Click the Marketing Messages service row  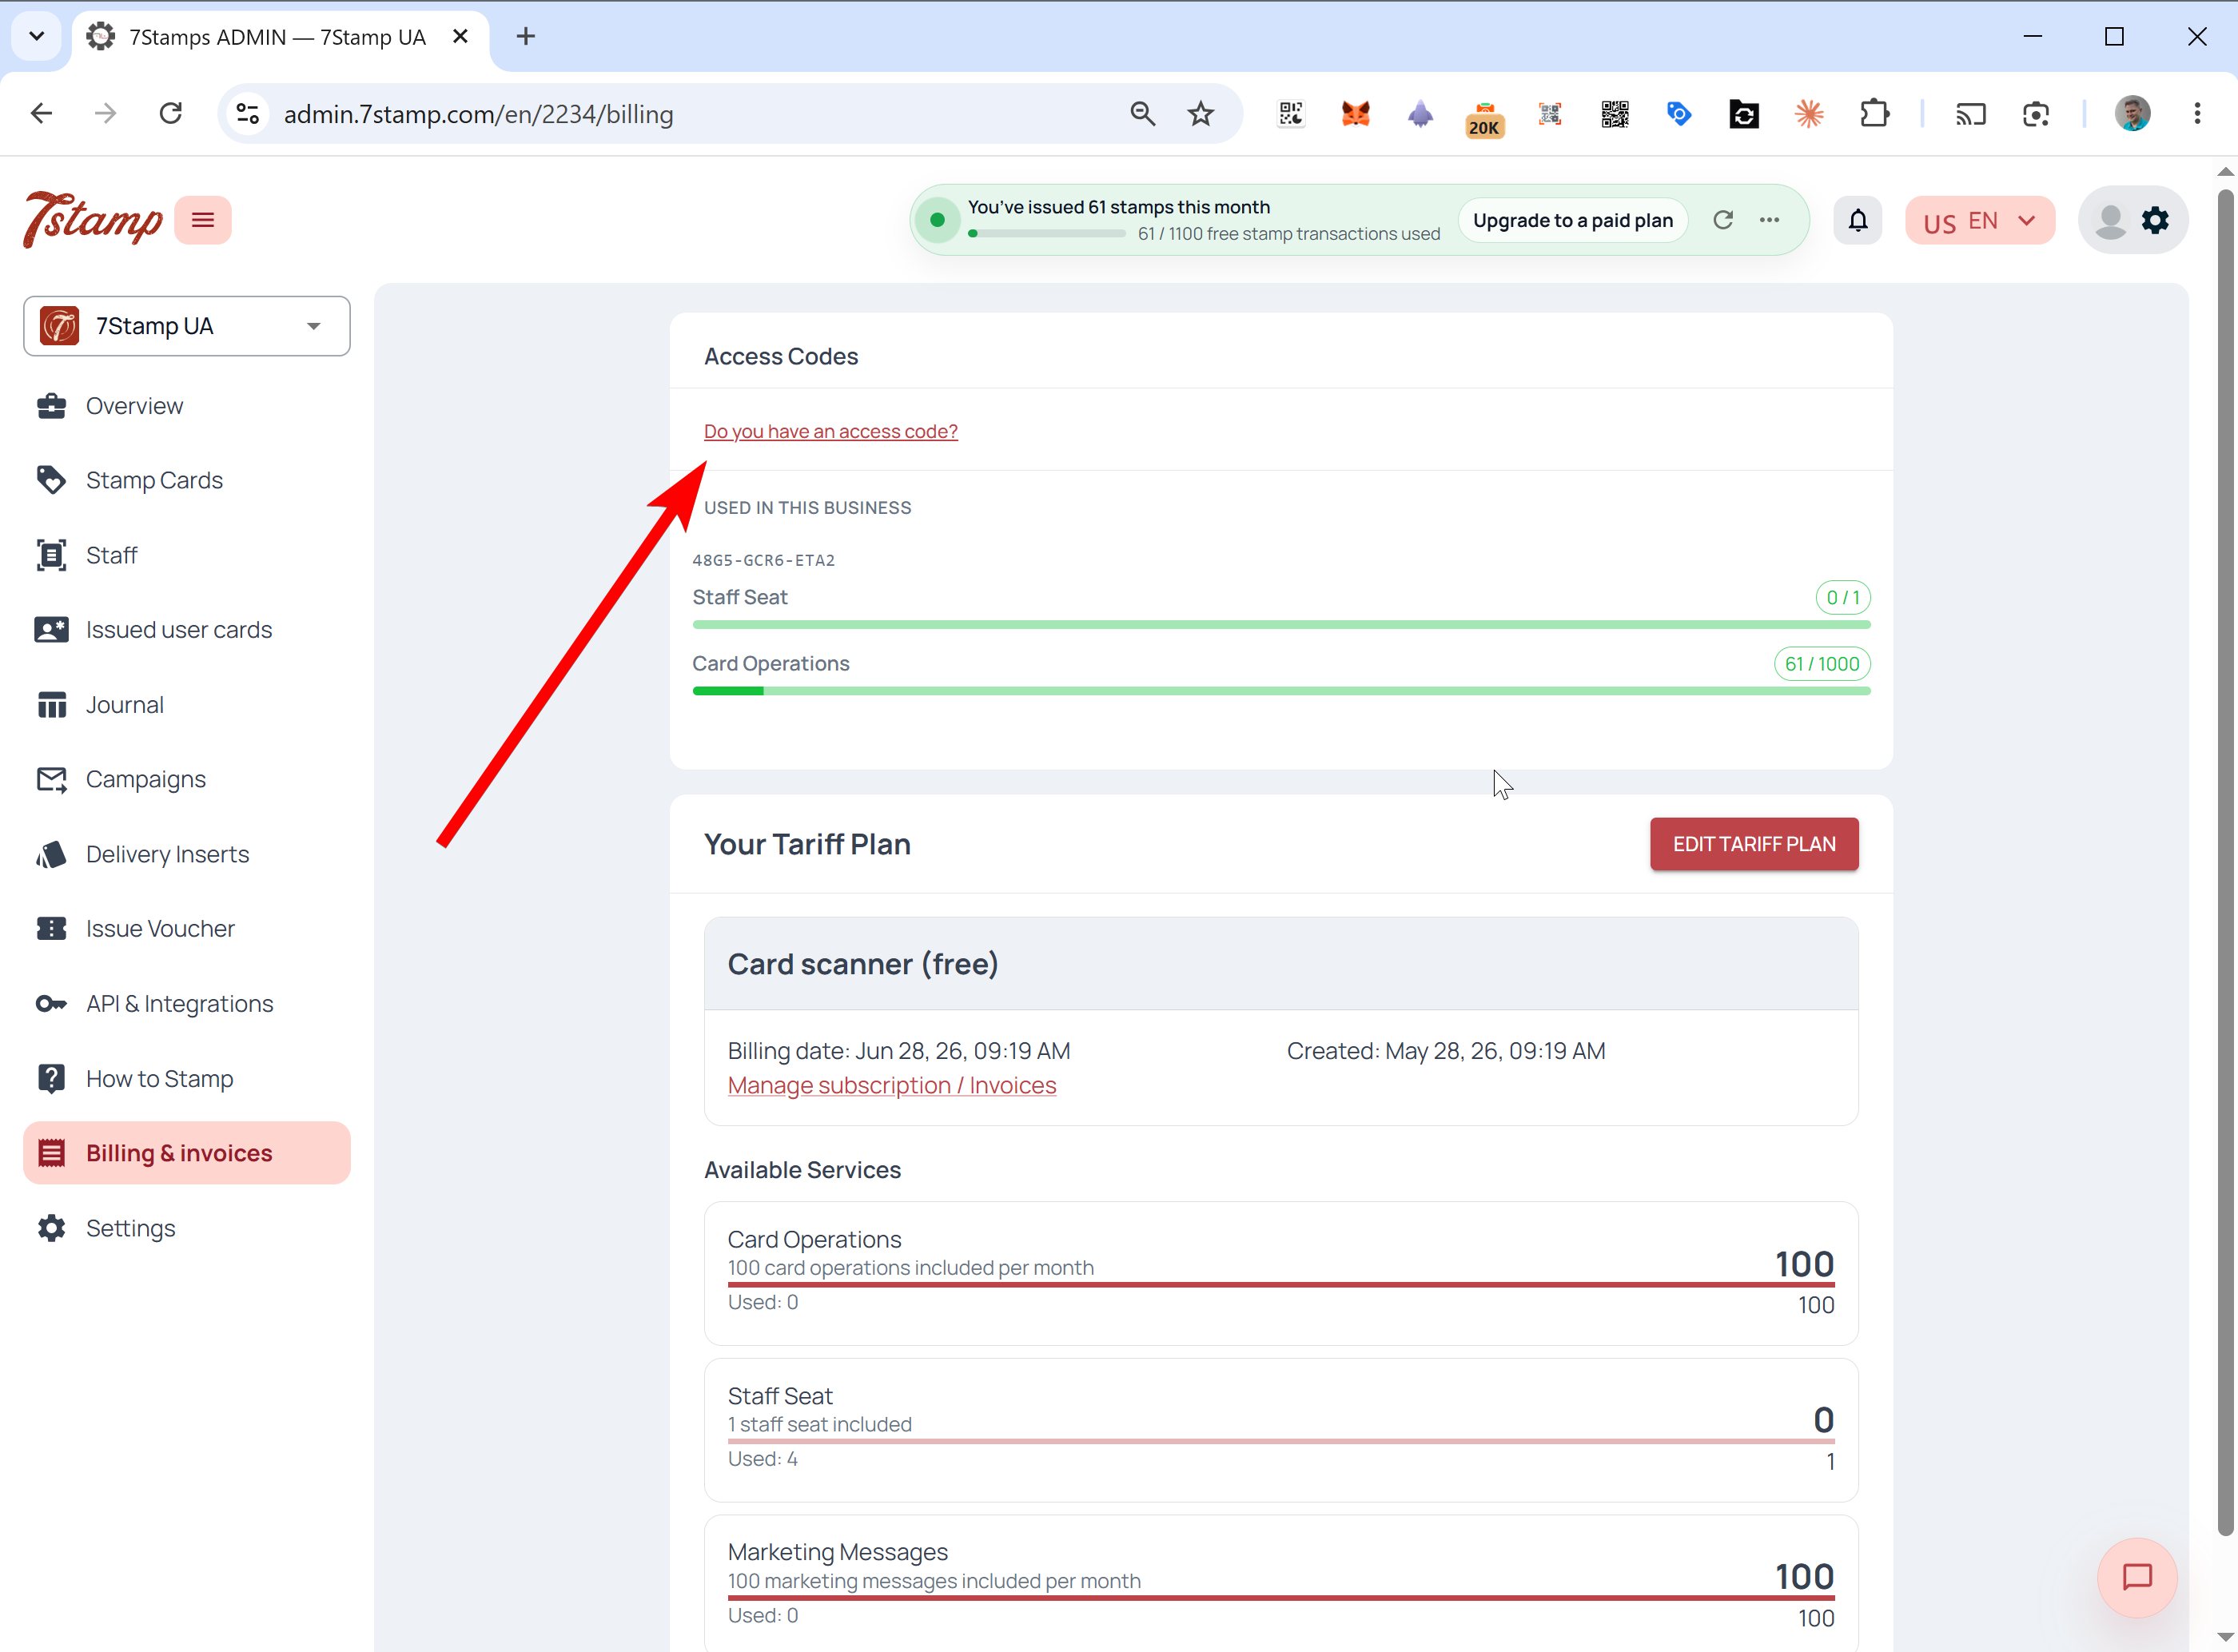click(x=1281, y=1584)
